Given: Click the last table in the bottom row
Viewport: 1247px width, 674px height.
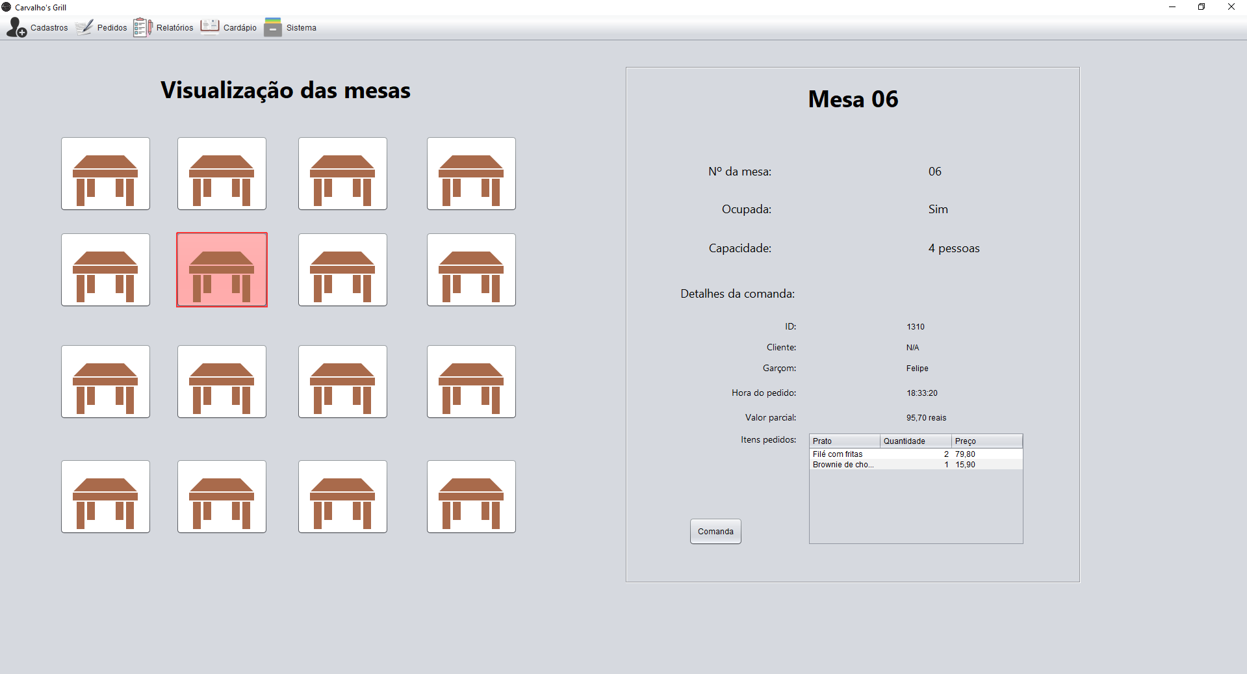Looking at the screenshot, I should pos(471,497).
